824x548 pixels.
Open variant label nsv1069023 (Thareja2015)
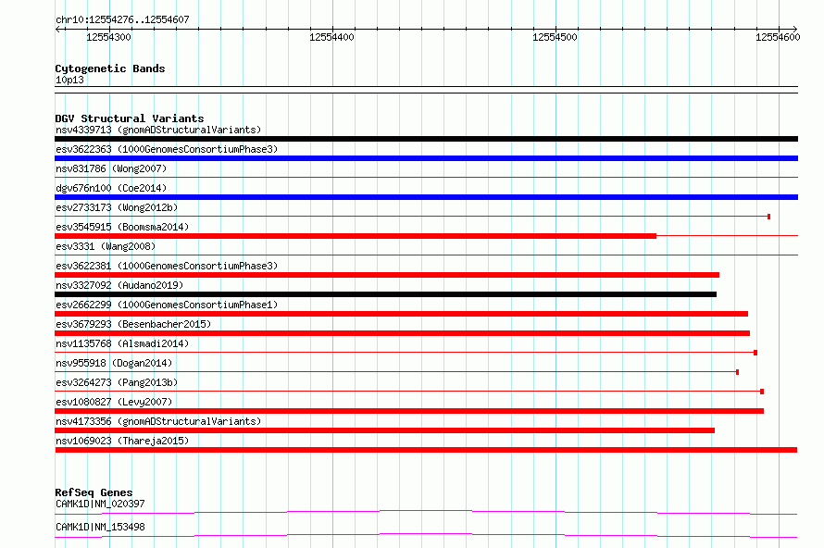tap(122, 441)
